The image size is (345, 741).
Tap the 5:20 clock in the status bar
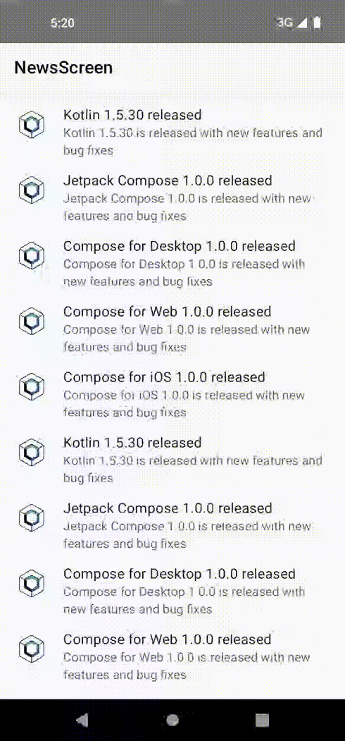pyautogui.click(x=62, y=23)
